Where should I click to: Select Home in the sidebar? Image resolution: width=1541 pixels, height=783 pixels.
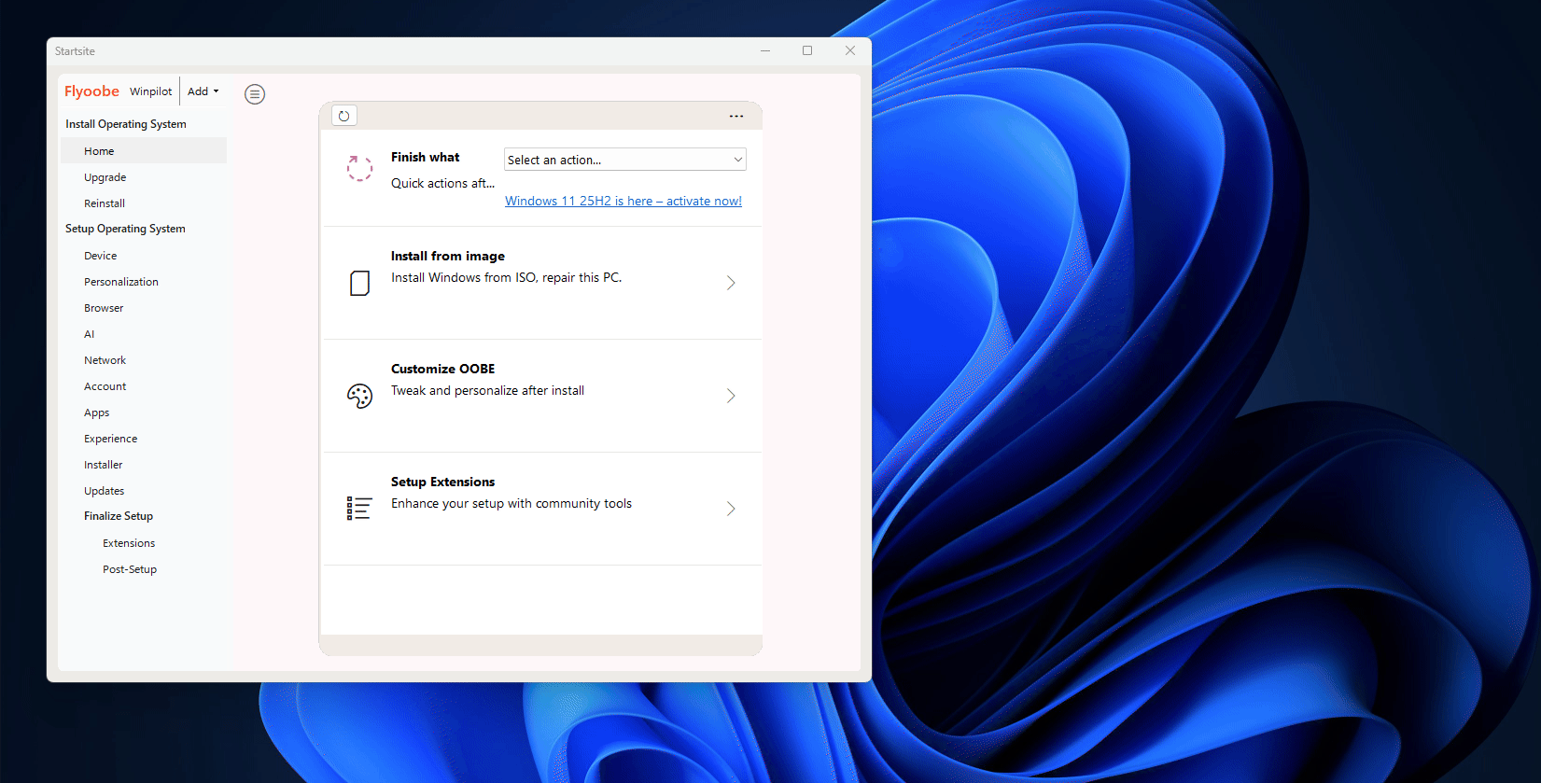point(144,151)
